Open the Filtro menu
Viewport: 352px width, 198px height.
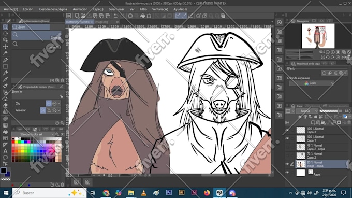click(143, 9)
